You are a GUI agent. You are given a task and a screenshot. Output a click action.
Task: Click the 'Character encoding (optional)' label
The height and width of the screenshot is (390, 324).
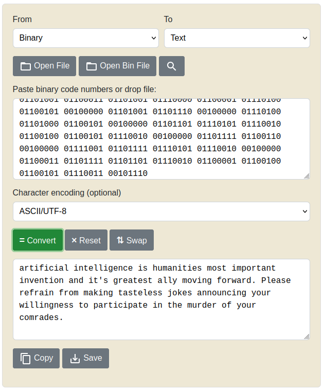67,193
